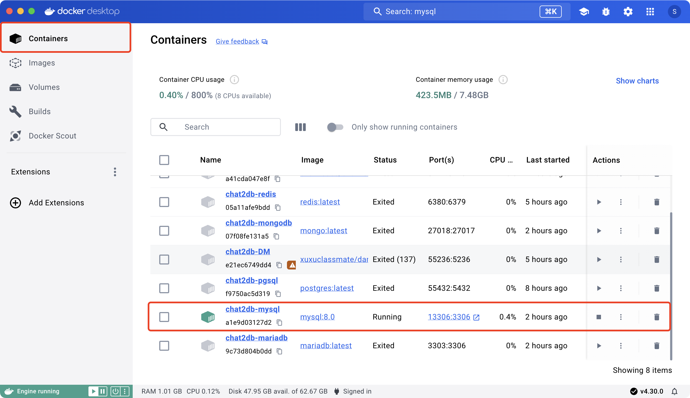Go to Volumes in sidebar
Viewport: 690px width, 398px height.
point(66,87)
